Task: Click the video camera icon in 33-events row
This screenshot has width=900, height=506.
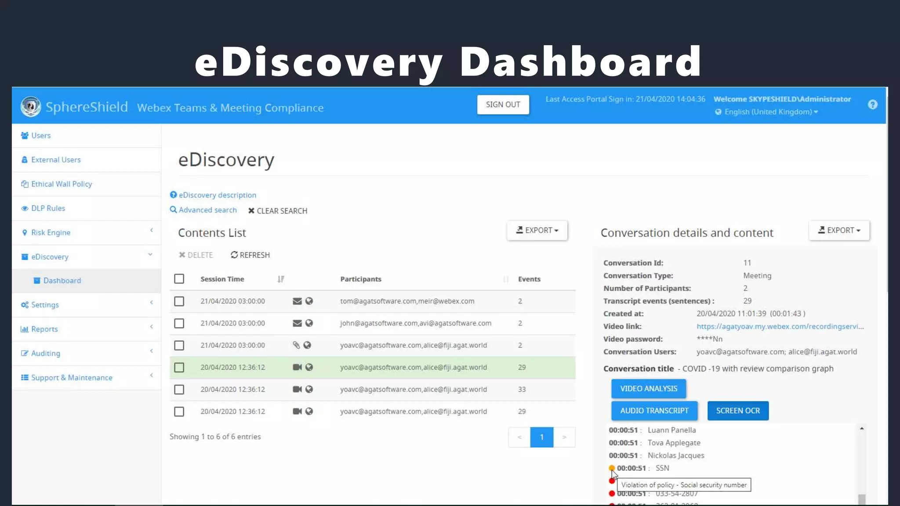Action: (x=297, y=389)
